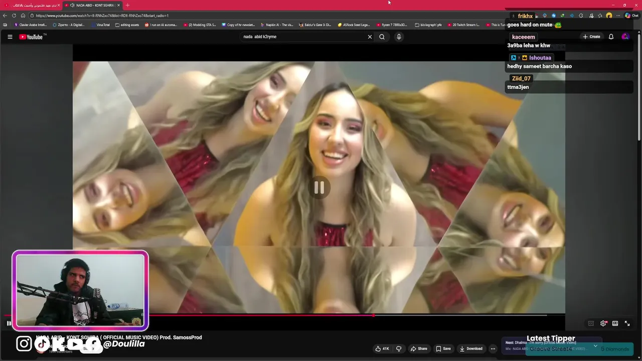The height and width of the screenshot is (361, 642).
Task: Click the browser home button
Action: (x=23, y=16)
